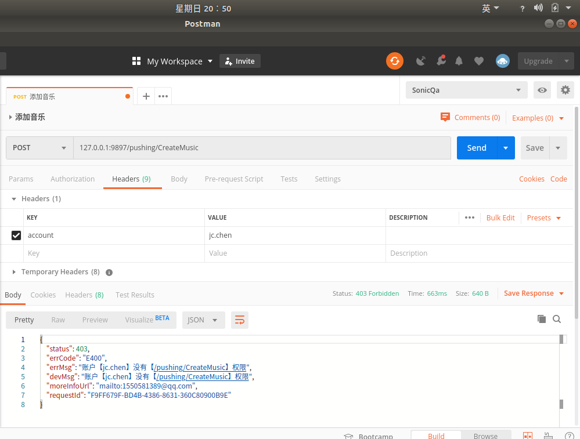Open the notifications bell icon
The height and width of the screenshot is (439, 580).
click(x=459, y=61)
